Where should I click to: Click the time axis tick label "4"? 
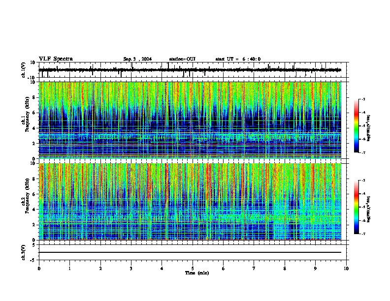(x=162, y=269)
